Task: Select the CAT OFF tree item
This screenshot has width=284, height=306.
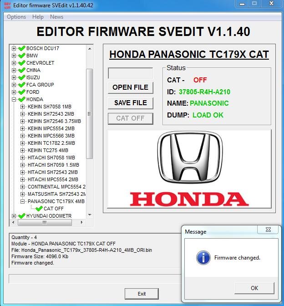Action: pos(54,209)
